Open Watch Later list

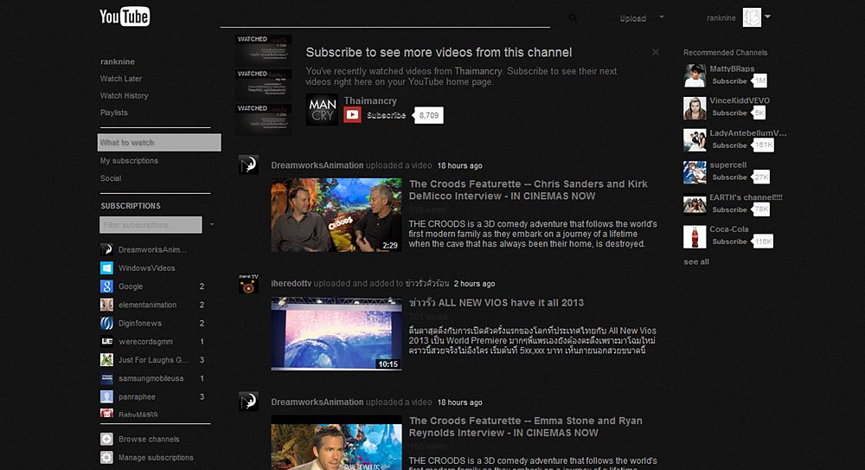(121, 79)
